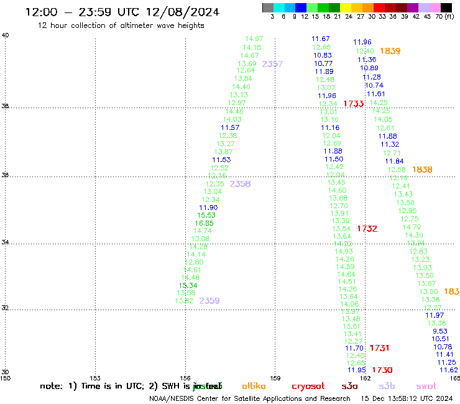The image size is (460, 404).
Task: Select the blue wave height value '11.70'
Action: (x=354, y=348)
